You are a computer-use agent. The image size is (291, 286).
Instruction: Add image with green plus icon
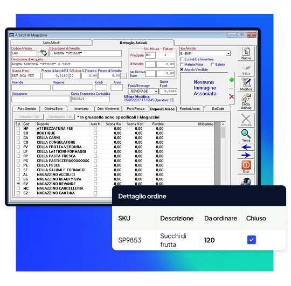pyautogui.click(x=231, y=80)
